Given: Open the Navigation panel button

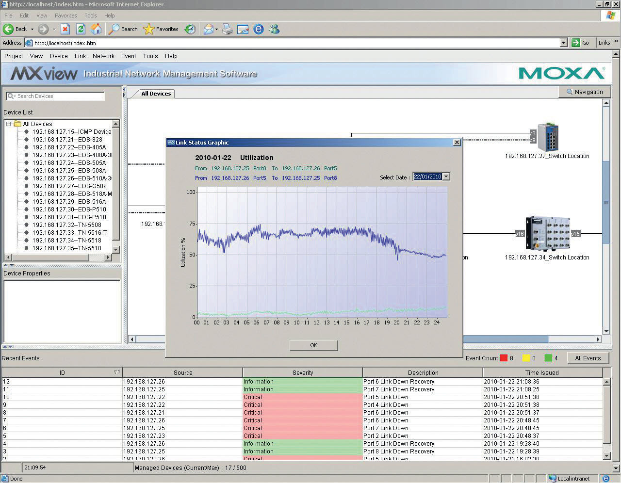Looking at the screenshot, I should [584, 92].
